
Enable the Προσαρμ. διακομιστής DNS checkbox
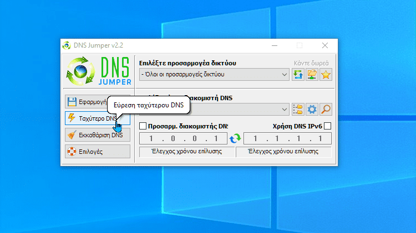(x=143, y=126)
